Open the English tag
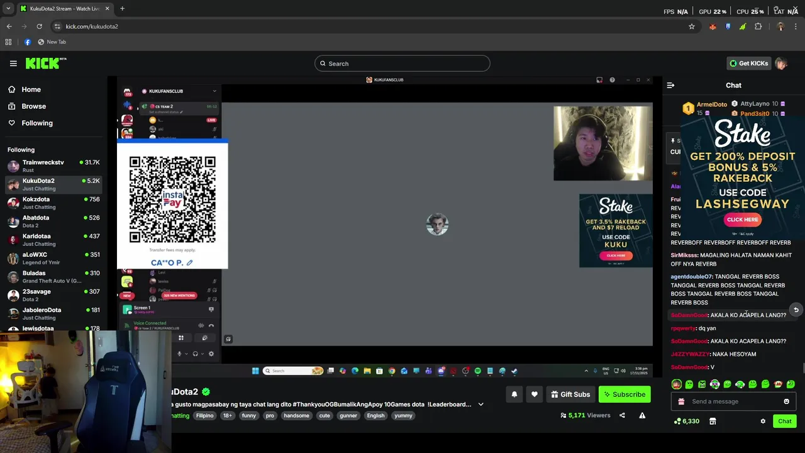Image resolution: width=805 pixels, height=453 pixels. coord(375,416)
